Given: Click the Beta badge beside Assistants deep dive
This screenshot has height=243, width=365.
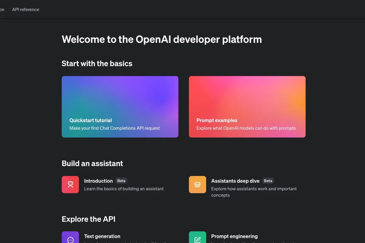Looking at the screenshot, I should click(268, 181).
